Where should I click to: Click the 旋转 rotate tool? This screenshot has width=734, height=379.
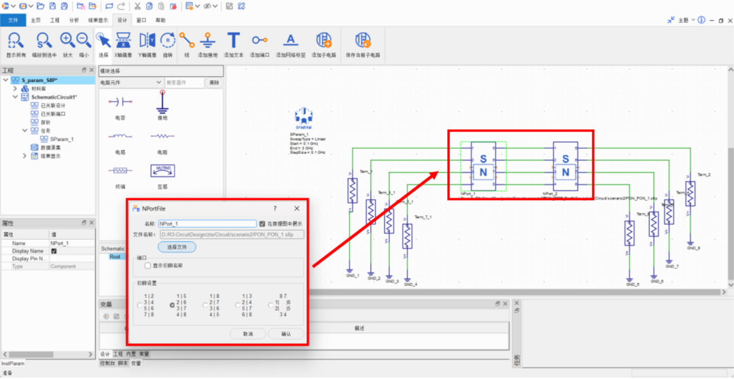point(168,45)
